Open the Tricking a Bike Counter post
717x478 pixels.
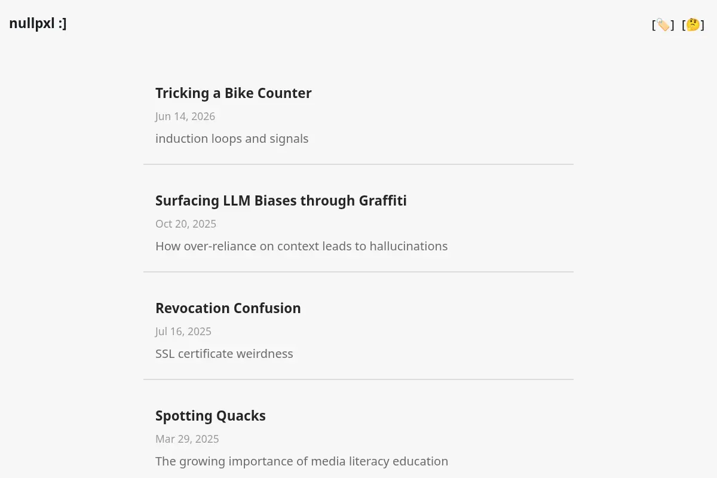(x=234, y=93)
